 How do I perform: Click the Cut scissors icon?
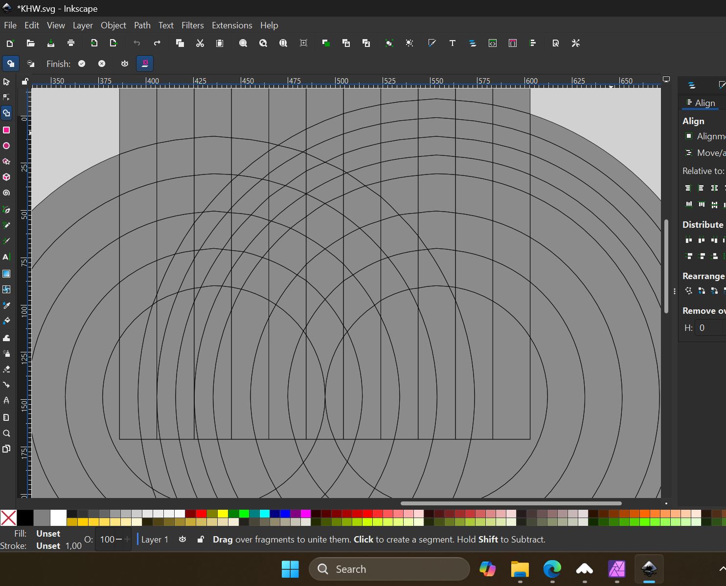click(200, 43)
